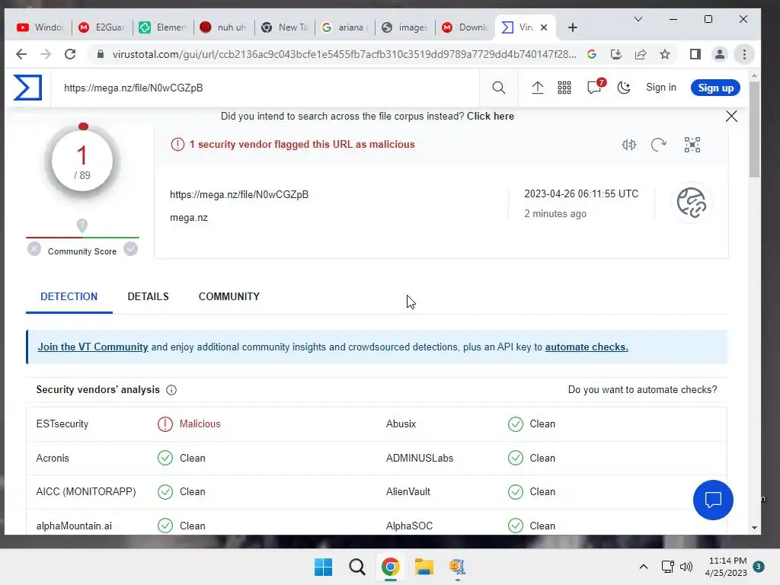Toggle dark mode moon icon
This screenshot has height=585, width=780.
click(x=624, y=88)
